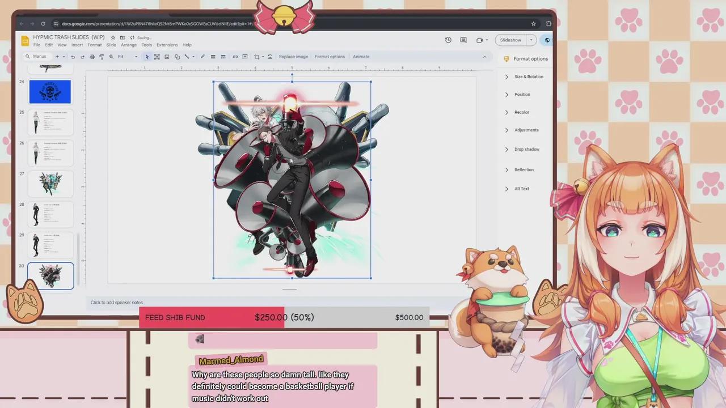Select the text box tool

pos(157,57)
